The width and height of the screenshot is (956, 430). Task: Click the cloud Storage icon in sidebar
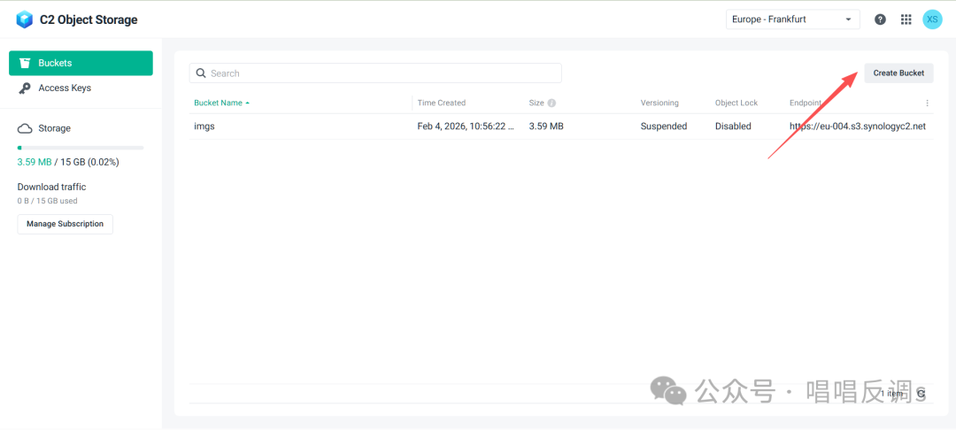coord(25,128)
